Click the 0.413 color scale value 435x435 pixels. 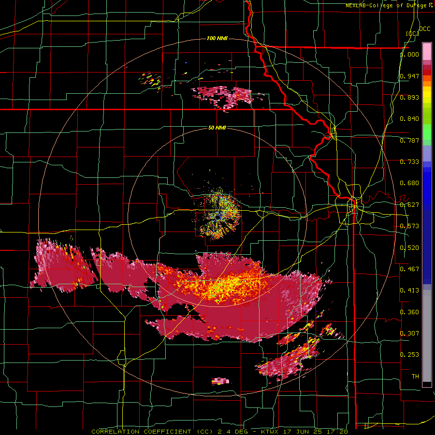pos(409,290)
